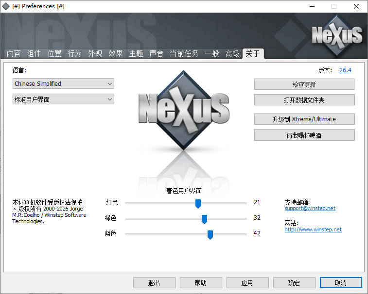Viewport: 368px width, 294px height.
Task: Click the 网站: label
Action: click(x=291, y=223)
